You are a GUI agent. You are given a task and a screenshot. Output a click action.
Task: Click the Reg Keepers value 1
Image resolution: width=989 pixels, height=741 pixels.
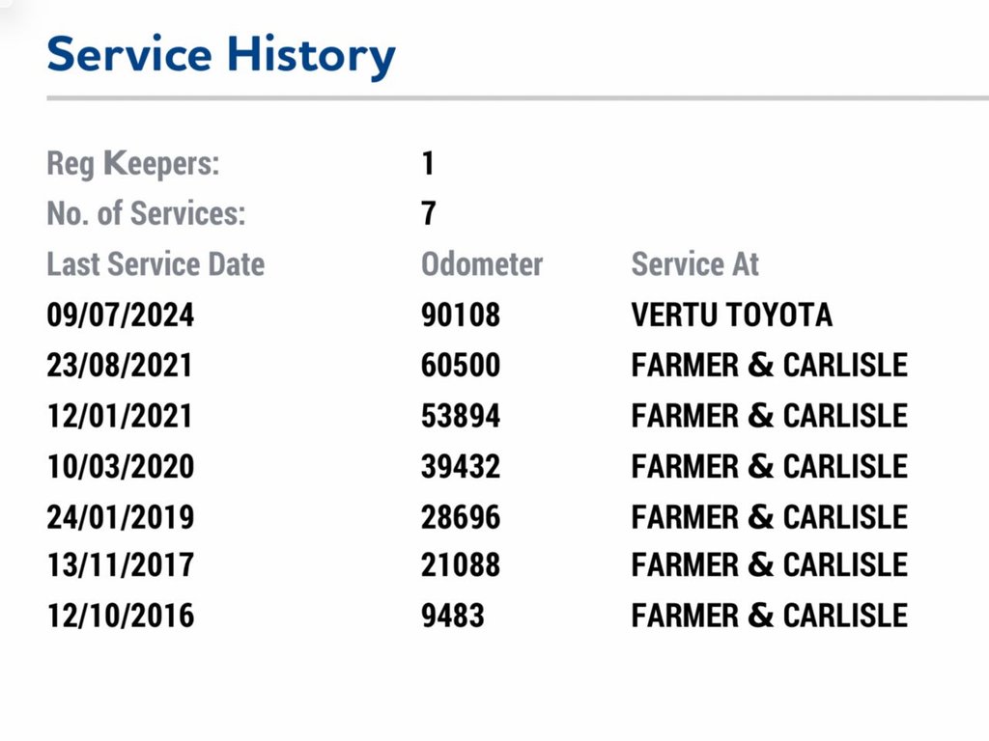click(x=428, y=164)
